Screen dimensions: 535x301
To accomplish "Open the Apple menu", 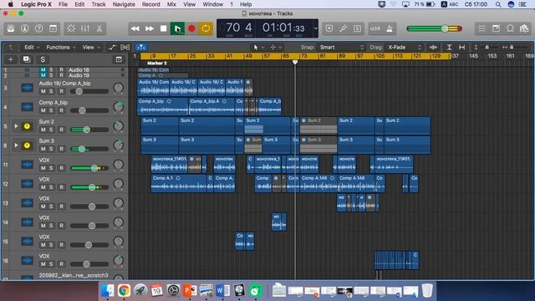I will point(11,4).
